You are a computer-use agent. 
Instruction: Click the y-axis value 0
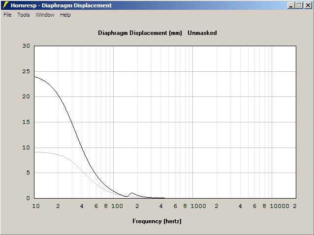(x=28, y=198)
